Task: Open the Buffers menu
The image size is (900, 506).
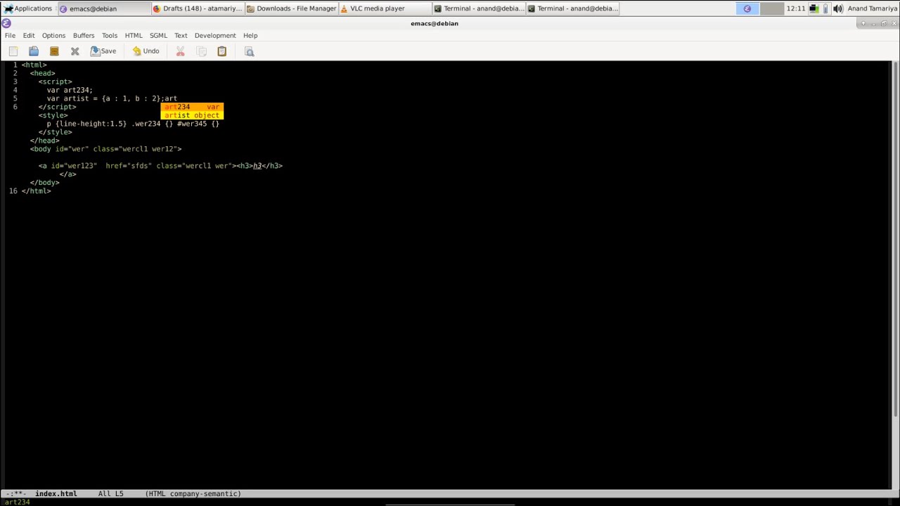Action: coord(84,35)
